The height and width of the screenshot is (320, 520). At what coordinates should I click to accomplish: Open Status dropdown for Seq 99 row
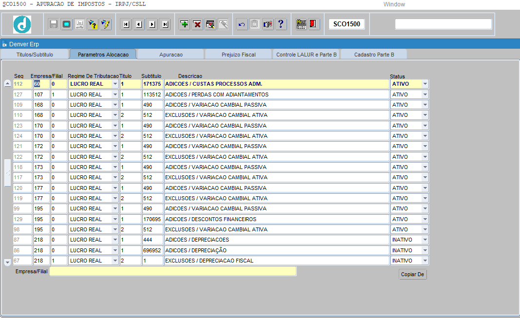425,208
